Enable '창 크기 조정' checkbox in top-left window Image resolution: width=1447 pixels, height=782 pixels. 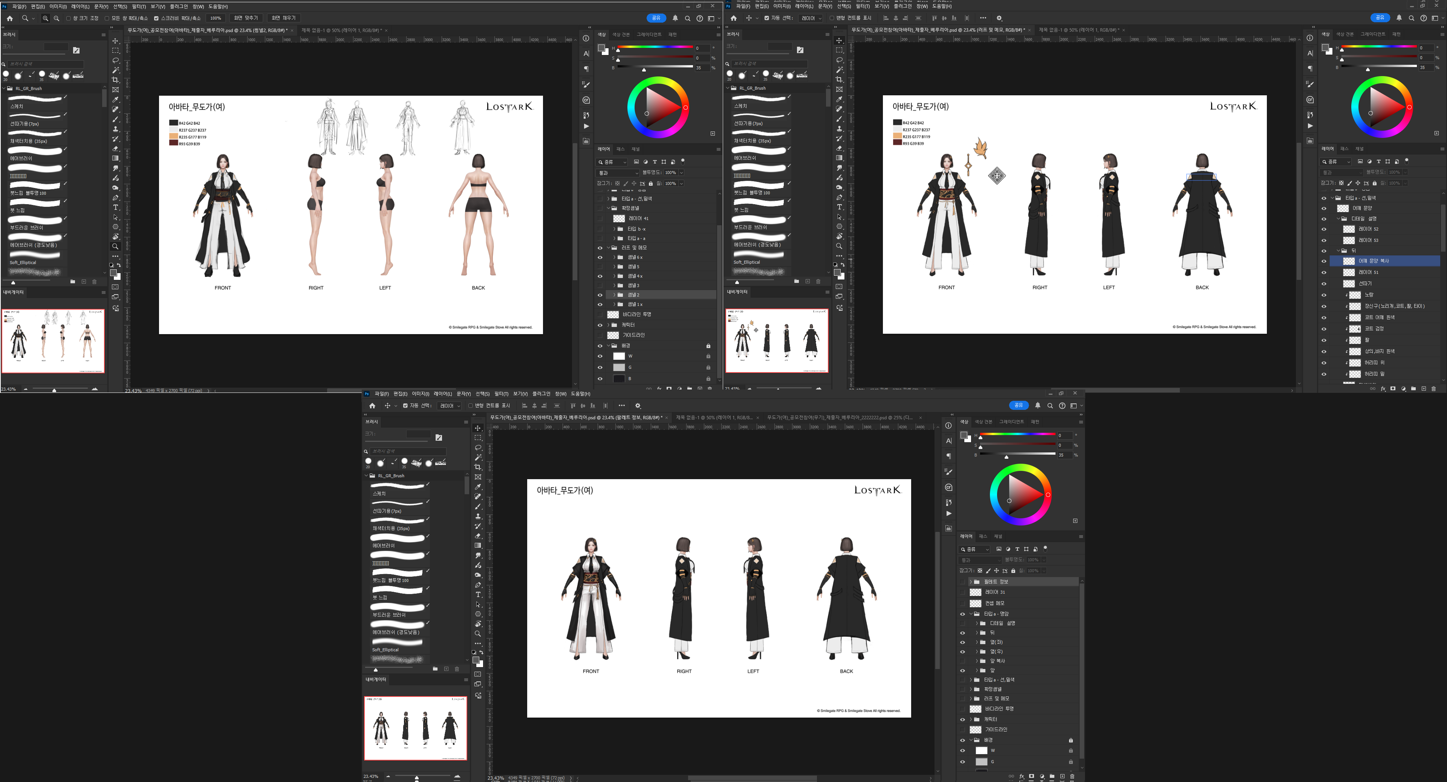click(x=68, y=18)
